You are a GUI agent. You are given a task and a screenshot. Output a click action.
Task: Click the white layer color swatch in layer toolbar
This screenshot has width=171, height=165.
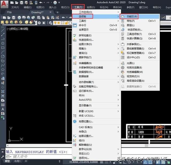tap(70, 23)
